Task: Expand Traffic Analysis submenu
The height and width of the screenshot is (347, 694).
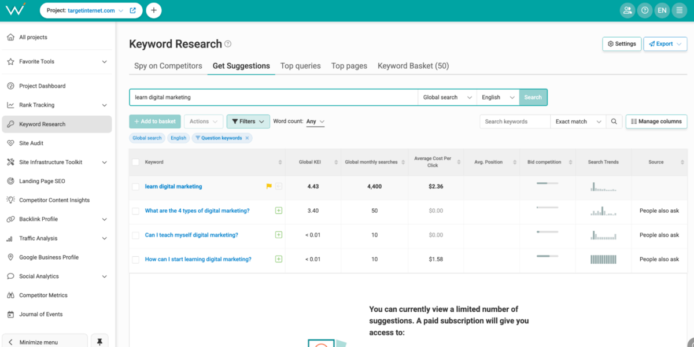Action: point(105,238)
